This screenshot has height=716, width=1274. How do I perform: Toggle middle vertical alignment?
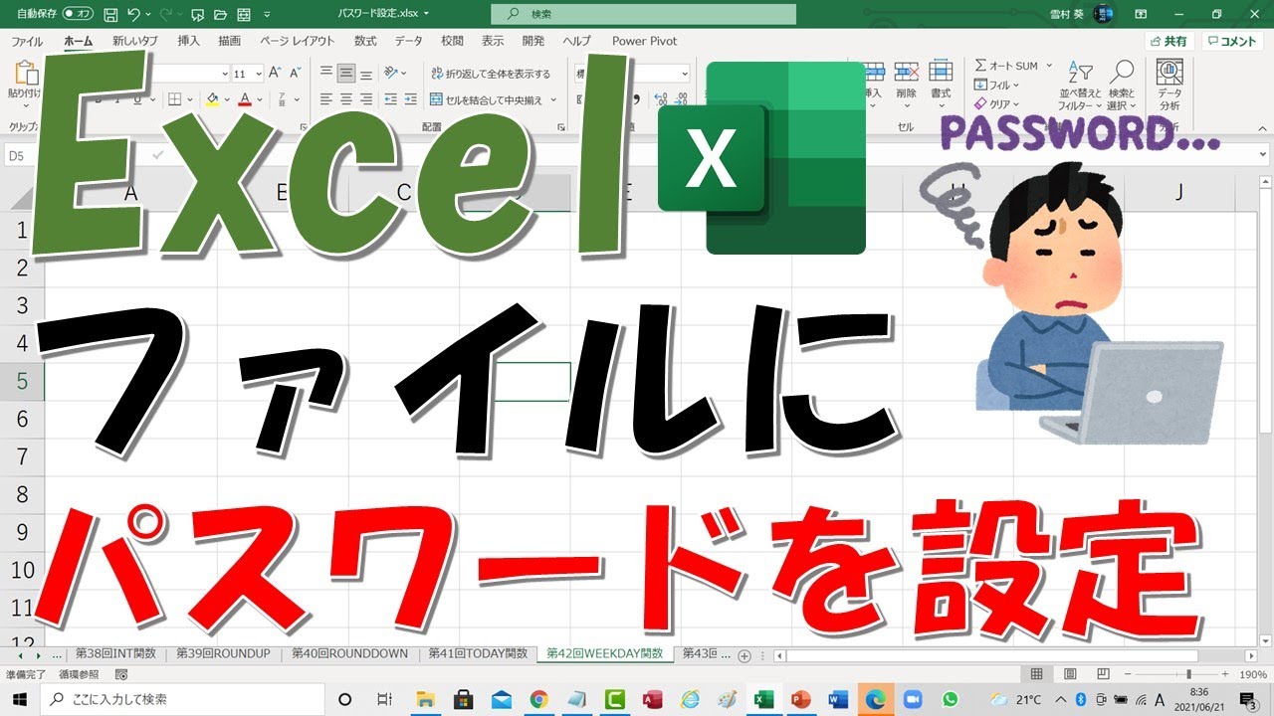(x=346, y=74)
